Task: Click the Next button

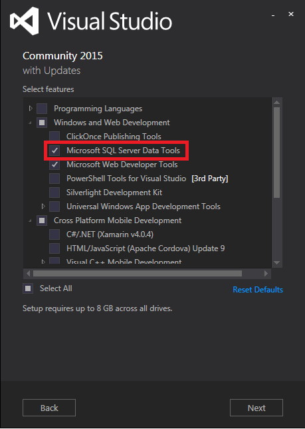Action: pyautogui.click(x=256, y=408)
